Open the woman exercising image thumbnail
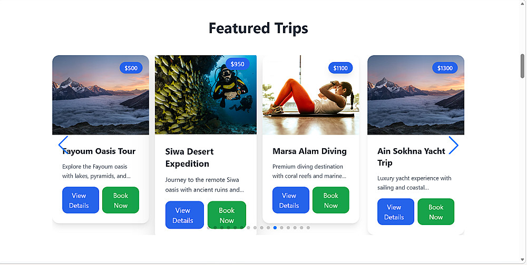Screen dimensions: 527x265 (x=311, y=95)
